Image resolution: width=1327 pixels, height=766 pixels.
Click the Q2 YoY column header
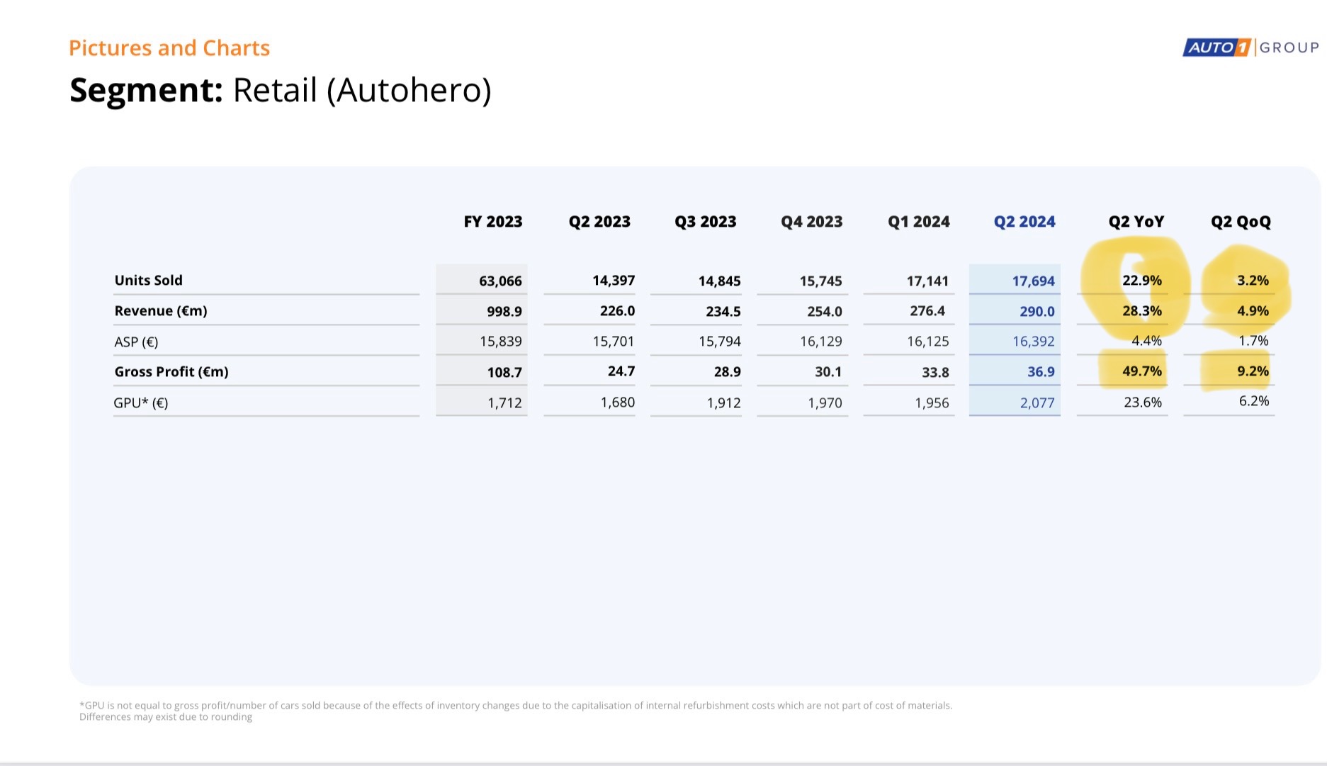point(1136,222)
